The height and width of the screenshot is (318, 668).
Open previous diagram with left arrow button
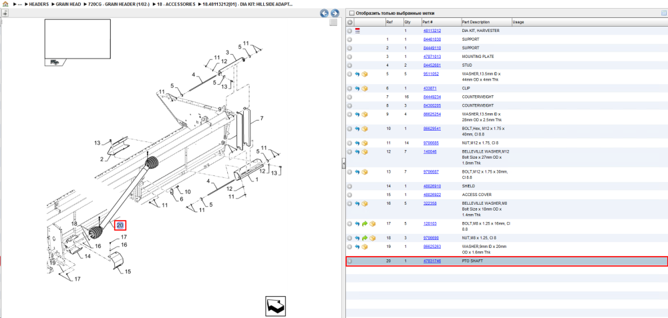pos(324,13)
